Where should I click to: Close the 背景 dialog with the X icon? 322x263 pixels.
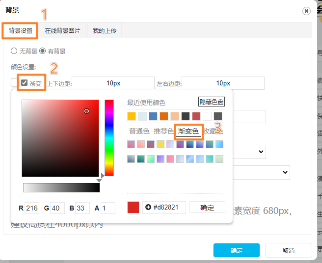point(306,11)
